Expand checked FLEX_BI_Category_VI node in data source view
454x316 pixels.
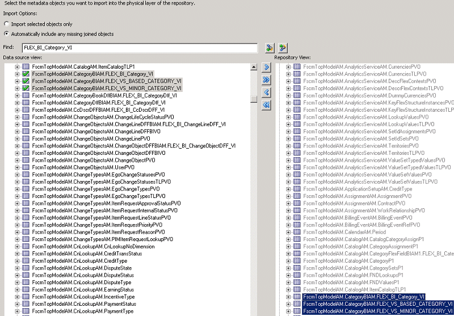[17, 74]
